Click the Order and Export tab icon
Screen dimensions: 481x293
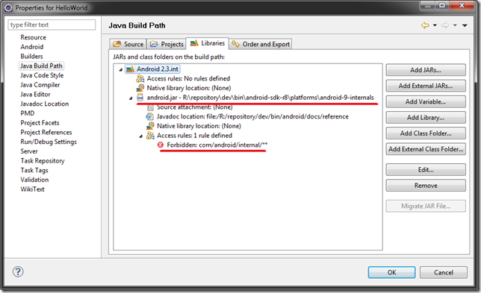pyautogui.click(x=235, y=44)
